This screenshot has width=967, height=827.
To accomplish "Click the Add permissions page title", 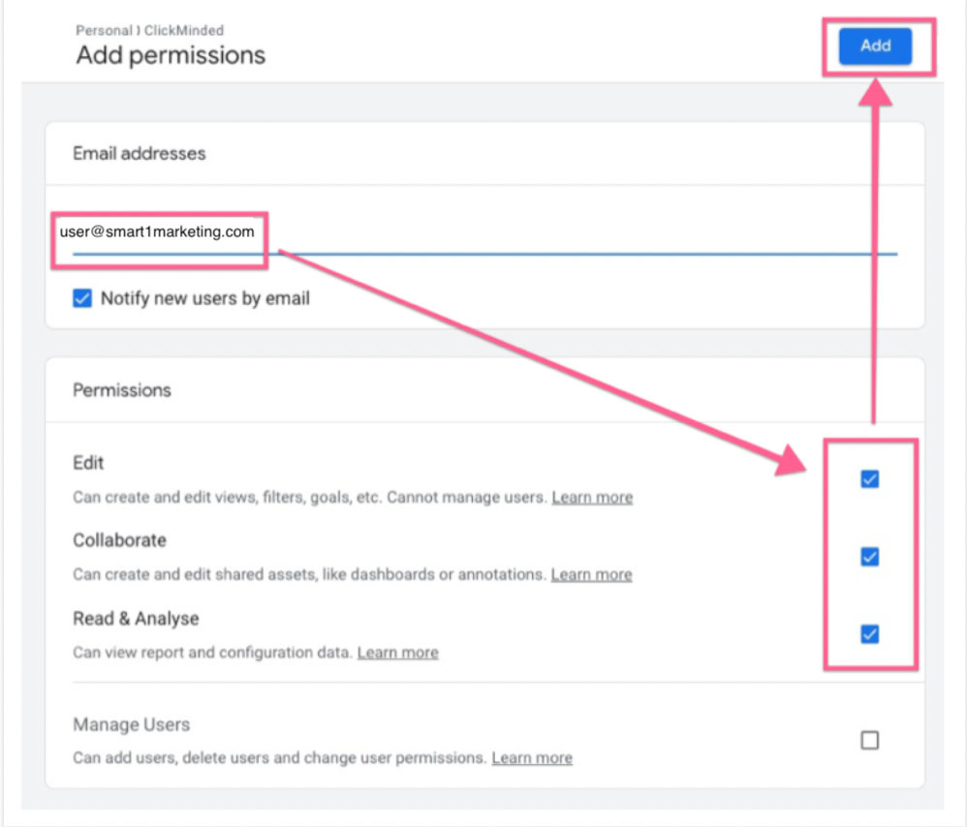I will click(171, 55).
